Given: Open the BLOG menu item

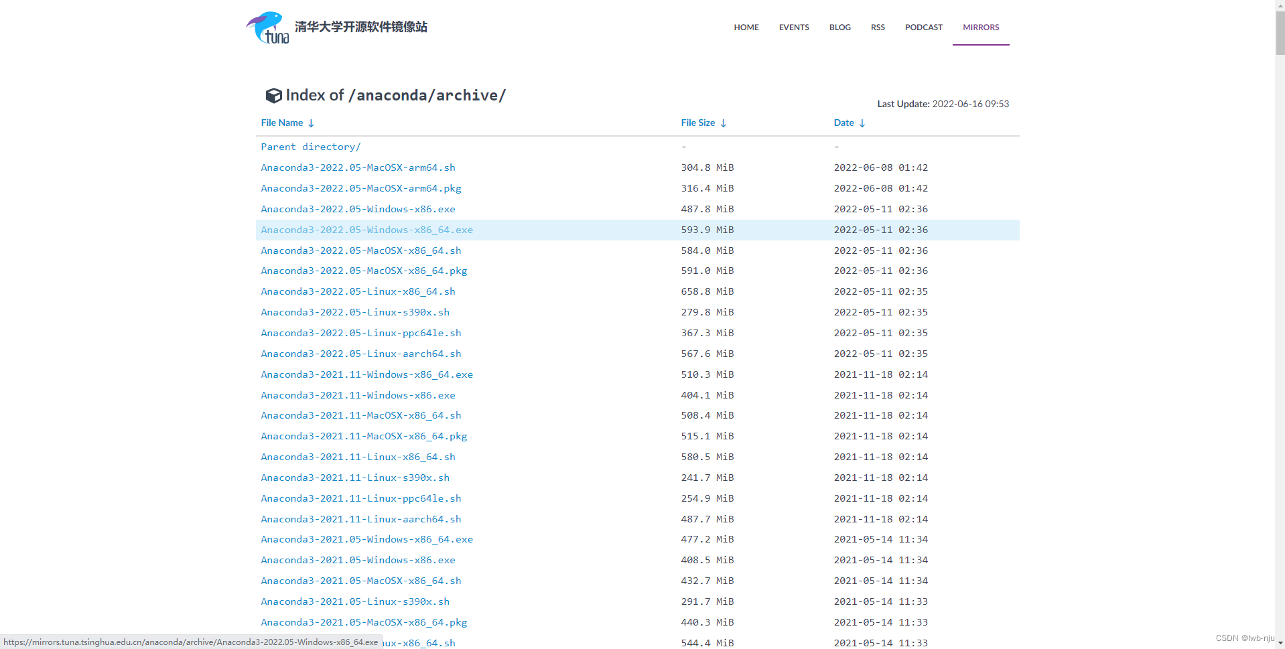Looking at the screenshot, I should (840, 27).
